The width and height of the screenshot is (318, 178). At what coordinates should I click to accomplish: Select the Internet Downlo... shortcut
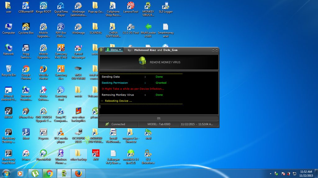[x=26, y=94]
